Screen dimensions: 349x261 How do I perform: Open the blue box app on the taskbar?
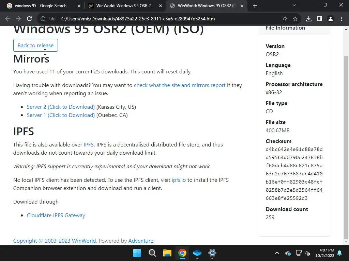click(x=197, y=253)
